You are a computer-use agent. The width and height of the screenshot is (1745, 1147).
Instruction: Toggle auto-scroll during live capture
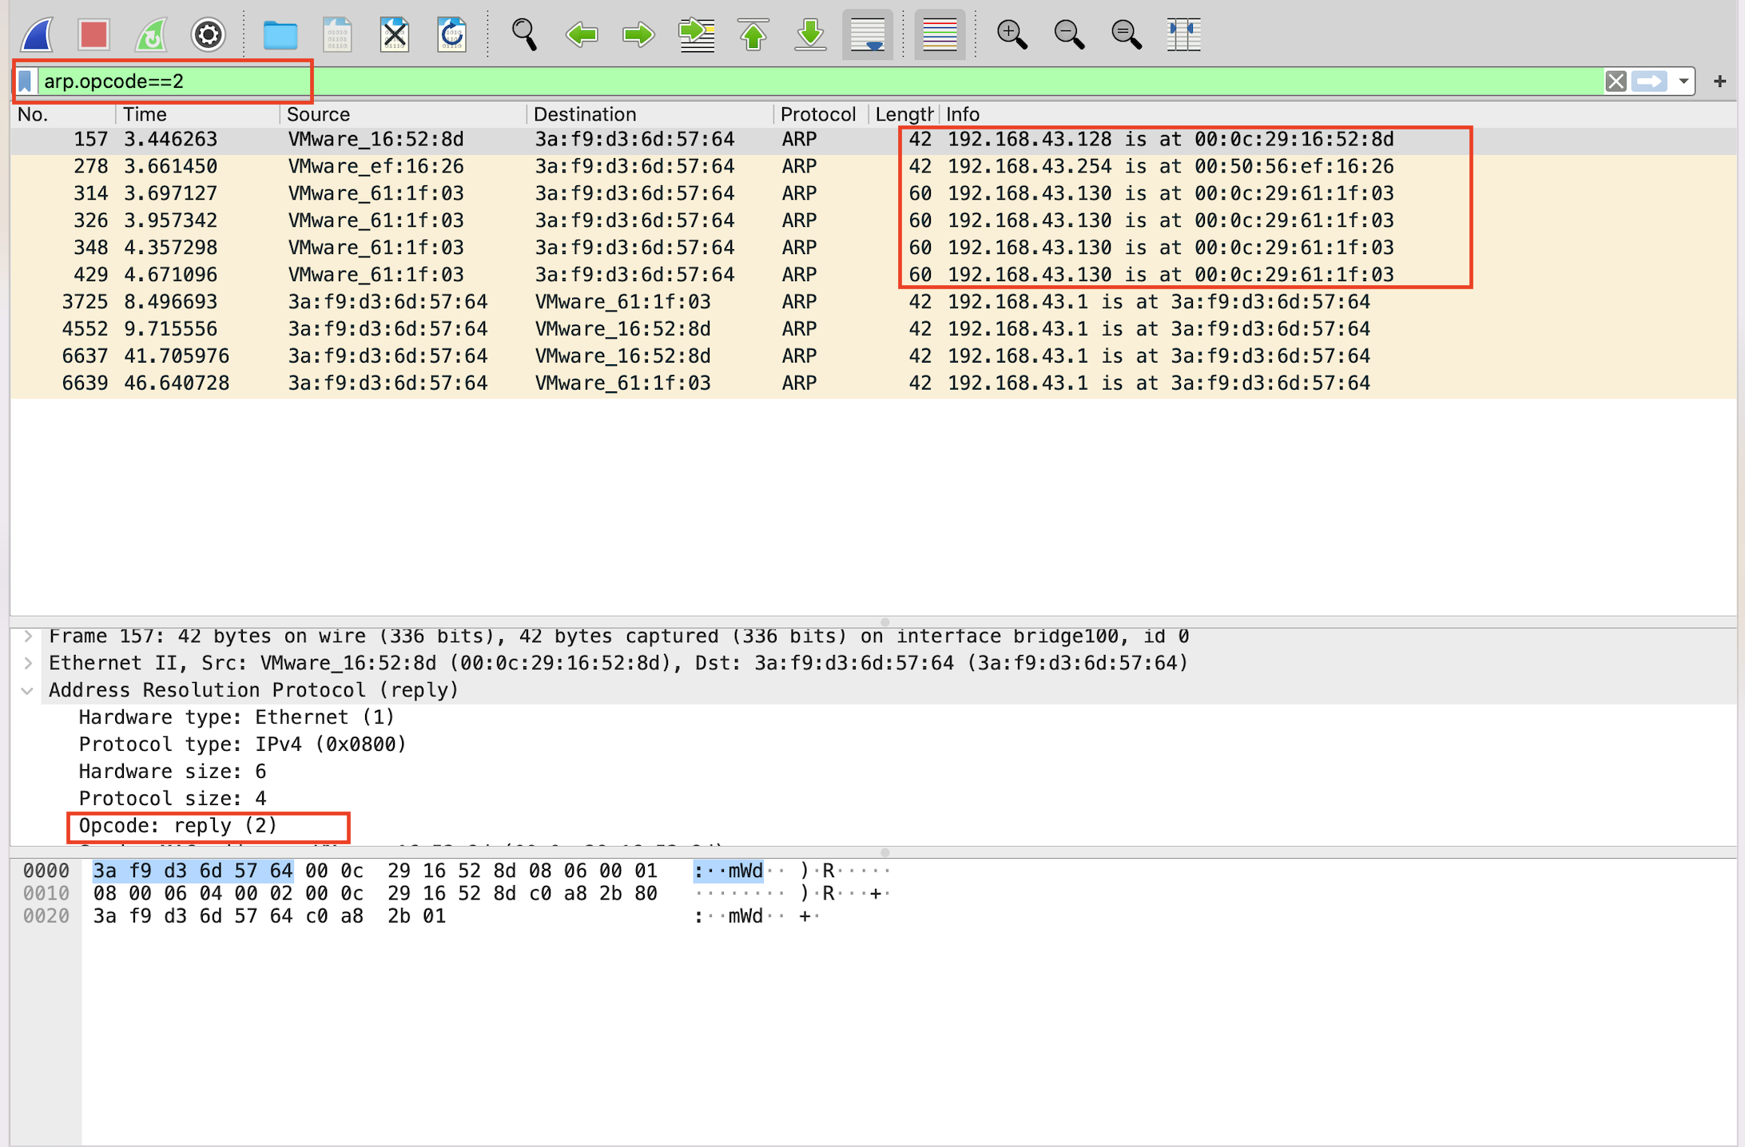(x=867, y=34)
